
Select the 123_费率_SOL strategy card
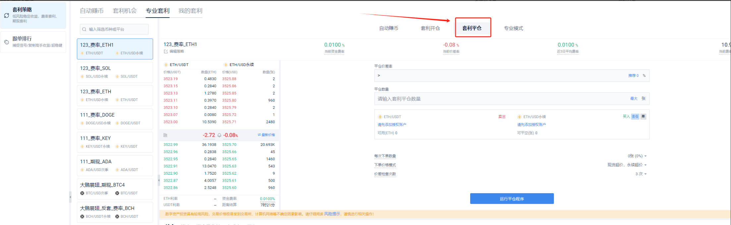(115, 72)
